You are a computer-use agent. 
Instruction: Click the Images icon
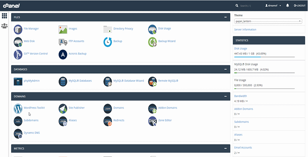pos(63,30)
